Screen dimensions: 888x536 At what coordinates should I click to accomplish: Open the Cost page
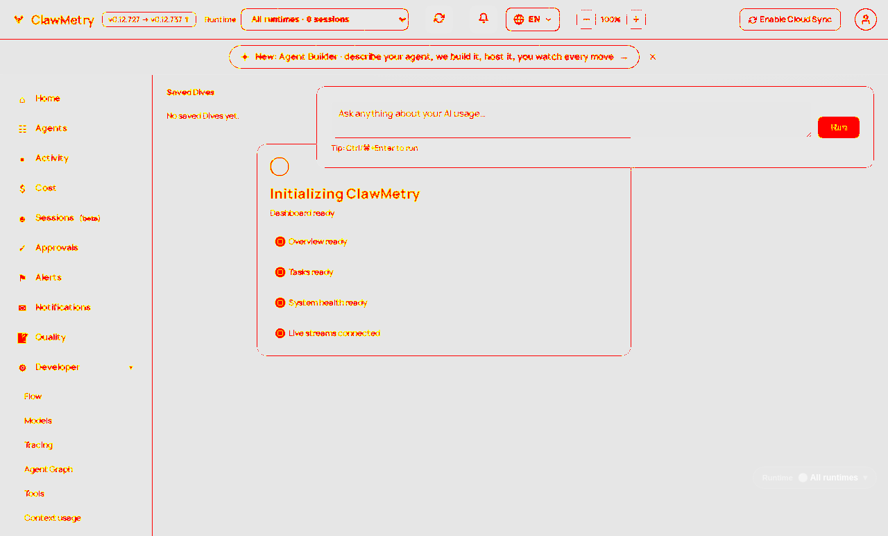[76, 189]
